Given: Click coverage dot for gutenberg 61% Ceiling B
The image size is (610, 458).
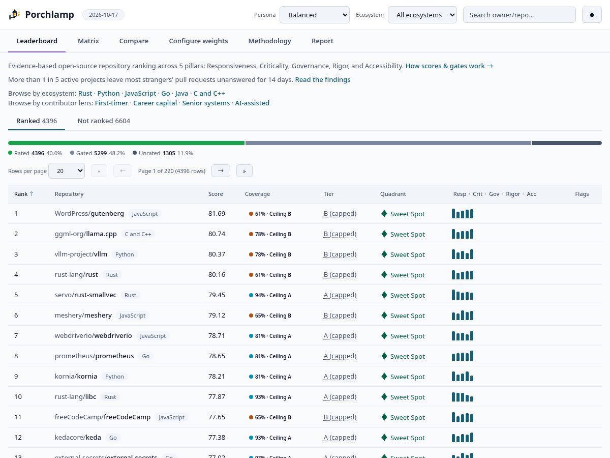Looking at the screenshot, I should [251, 214].
